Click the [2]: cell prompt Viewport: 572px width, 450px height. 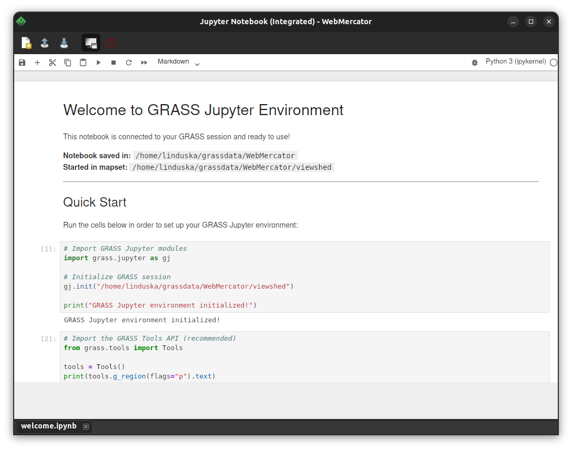(x=48, y=339)
